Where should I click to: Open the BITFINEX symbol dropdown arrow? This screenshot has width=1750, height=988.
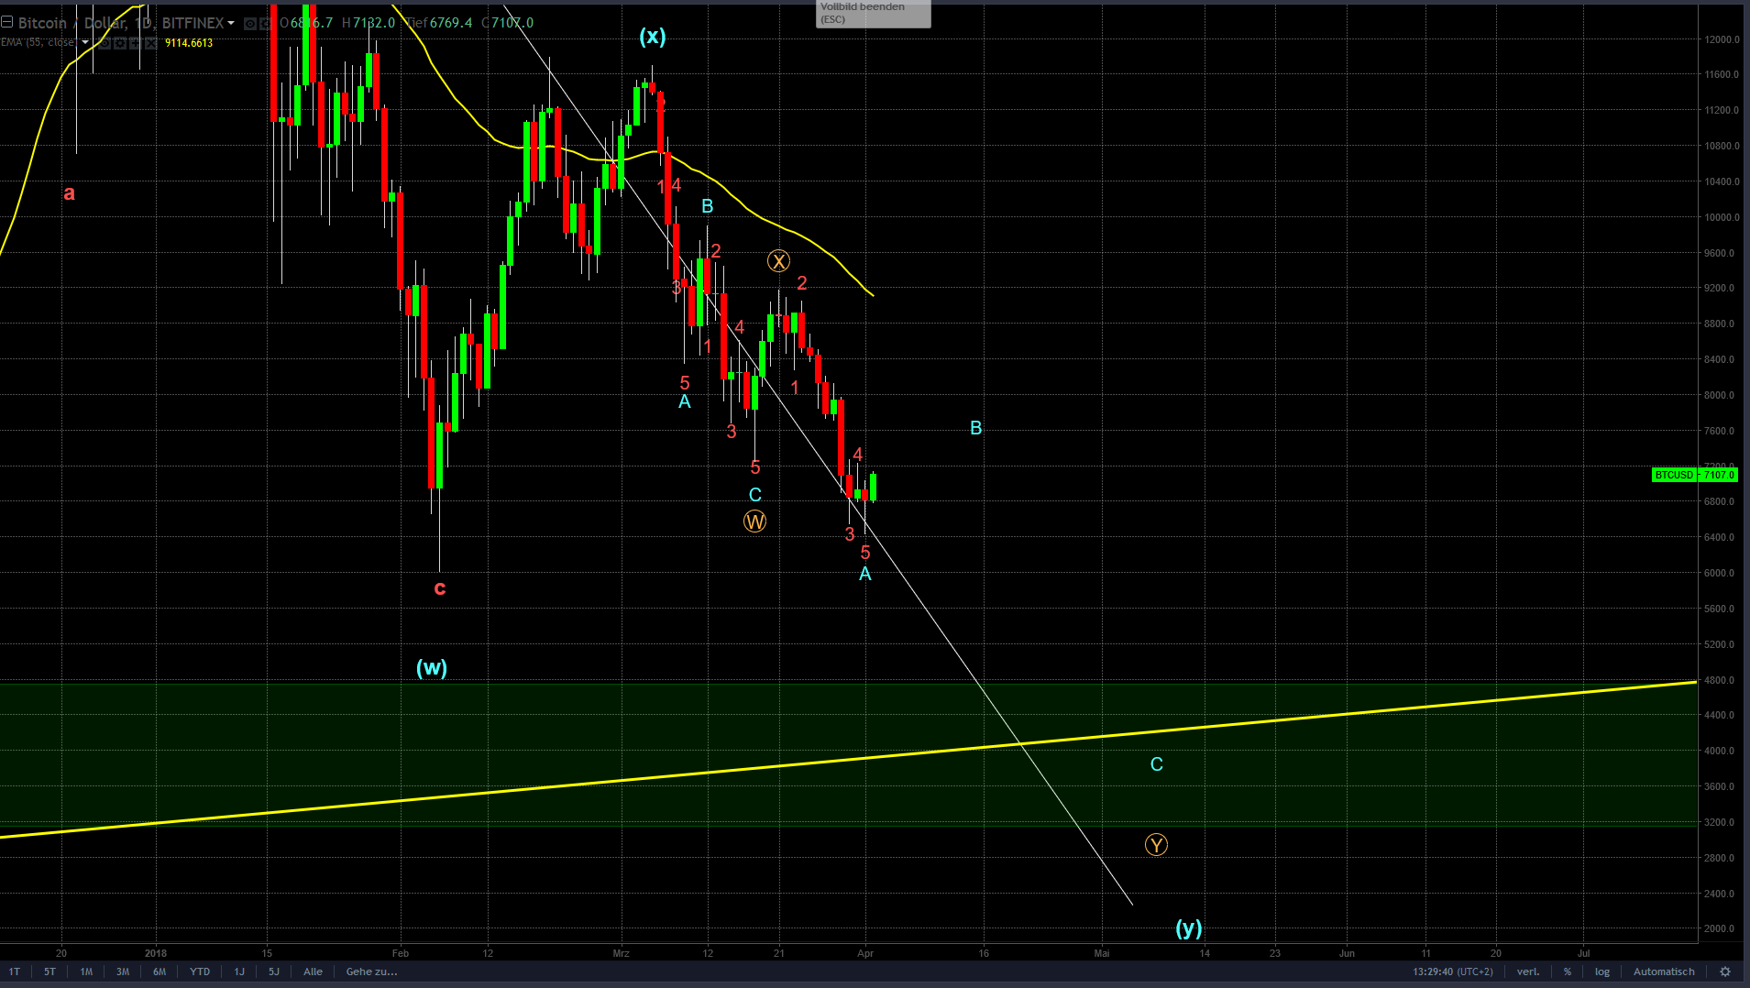(231, 23)
